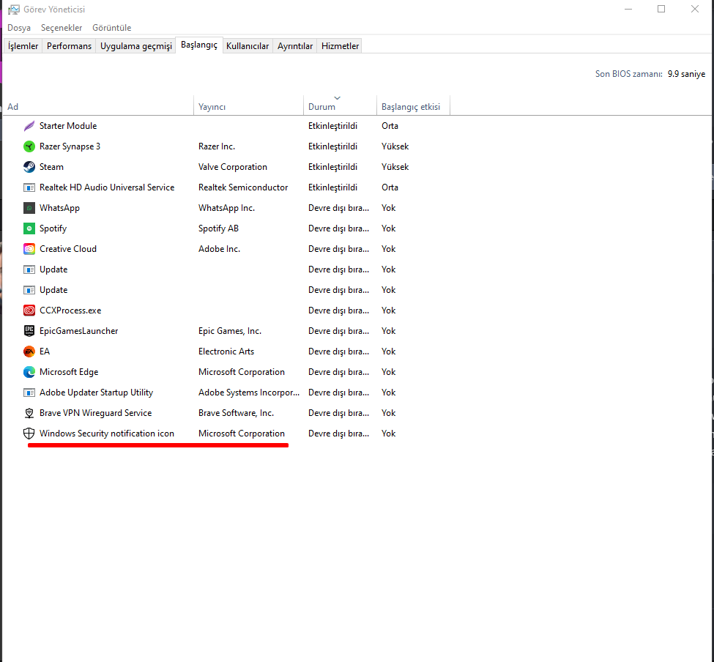The image size is (714, 662).
Task: Select the Creative Cloud entry name
Action: coord(68,249)
